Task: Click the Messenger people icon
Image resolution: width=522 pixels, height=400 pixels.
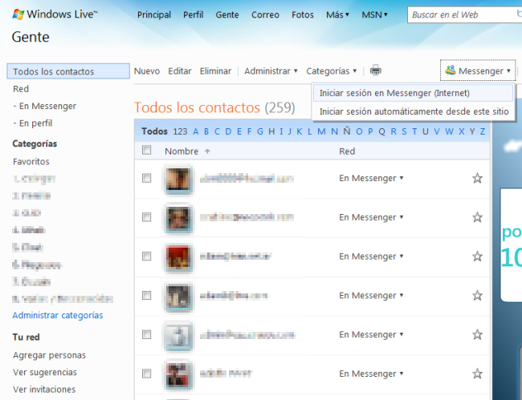Action: coord(450,70)
